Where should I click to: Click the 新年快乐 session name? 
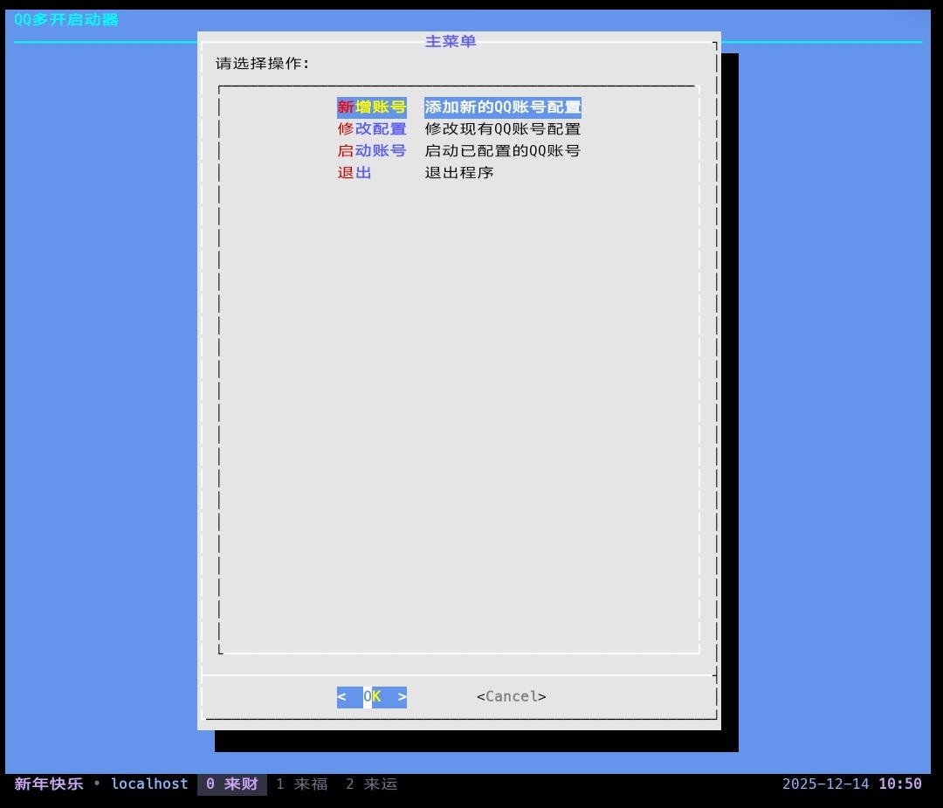point(49,784)
